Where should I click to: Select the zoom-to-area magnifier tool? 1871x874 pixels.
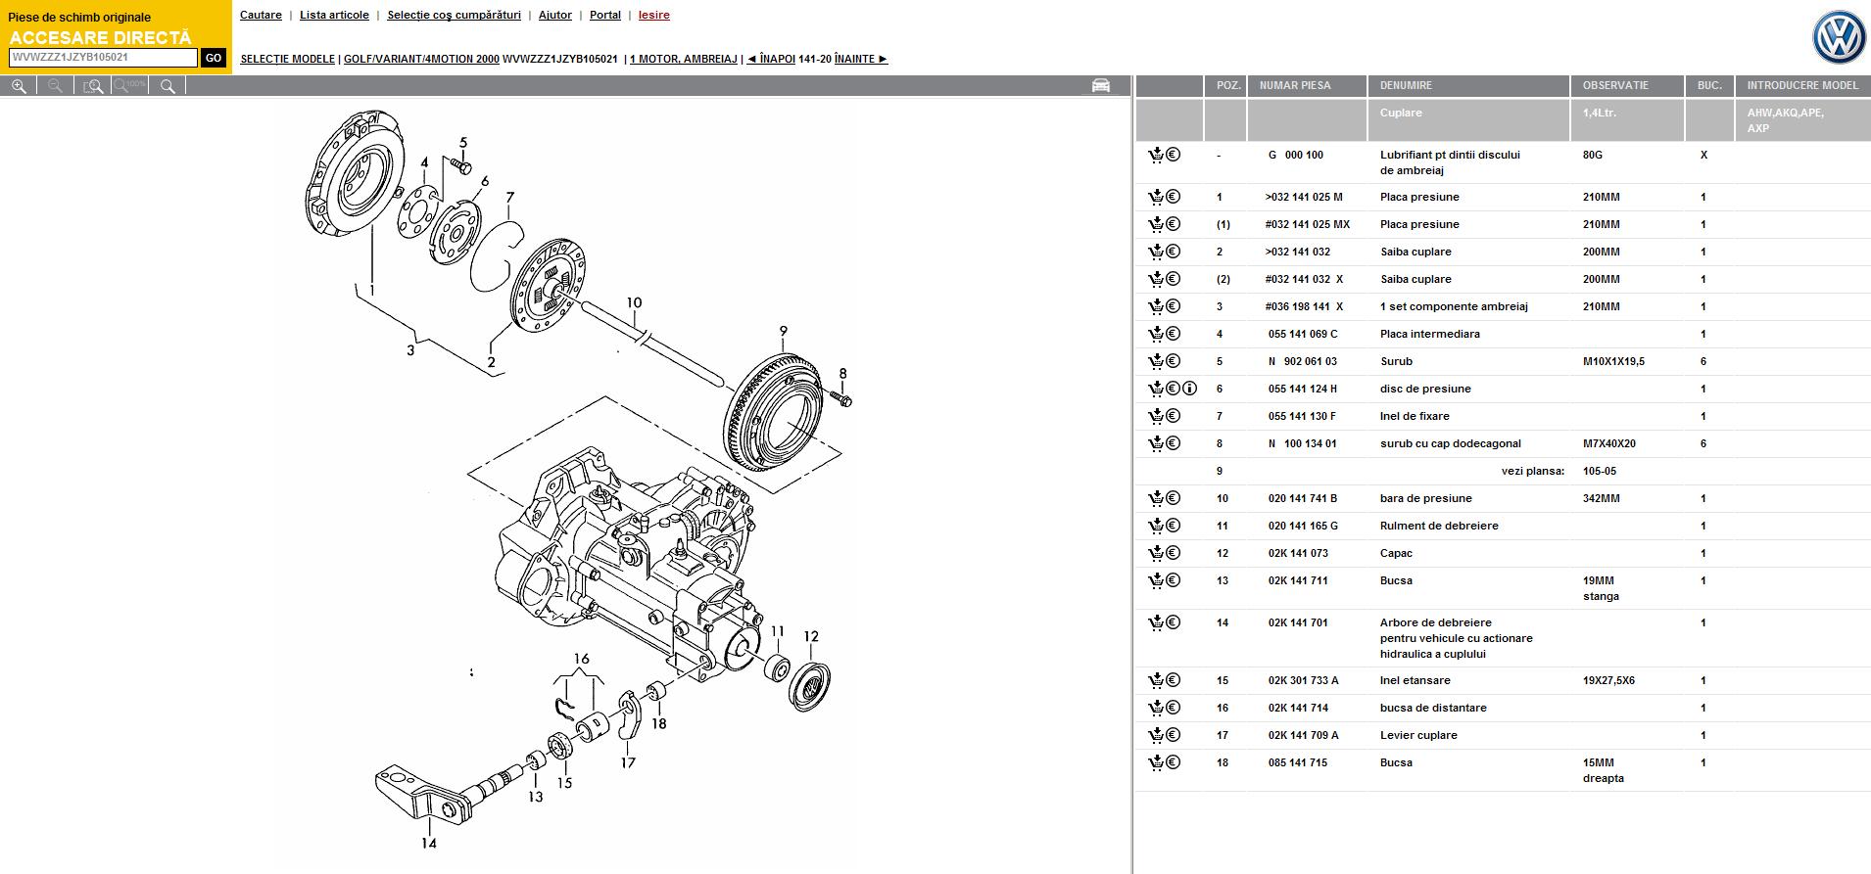[x=93, y=86]
